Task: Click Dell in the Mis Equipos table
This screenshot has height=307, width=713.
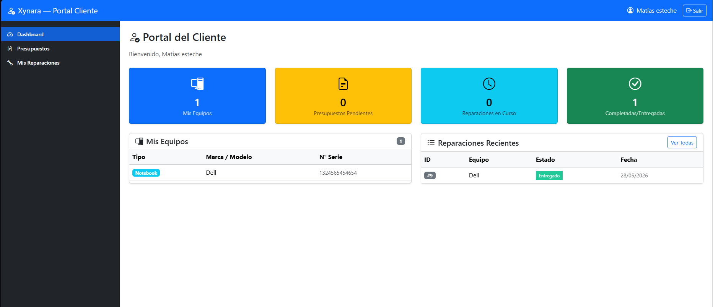Action: coord(211,172)
